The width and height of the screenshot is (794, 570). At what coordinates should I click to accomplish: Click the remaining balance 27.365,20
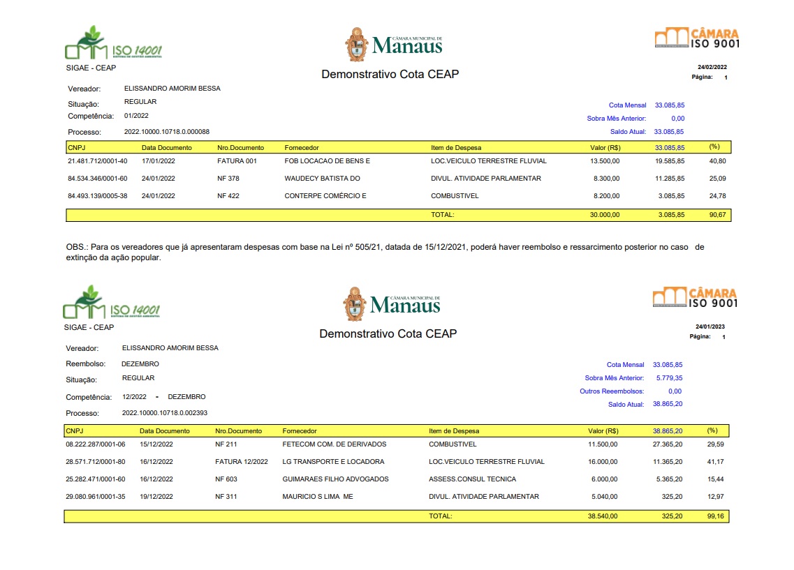[668, 444]
